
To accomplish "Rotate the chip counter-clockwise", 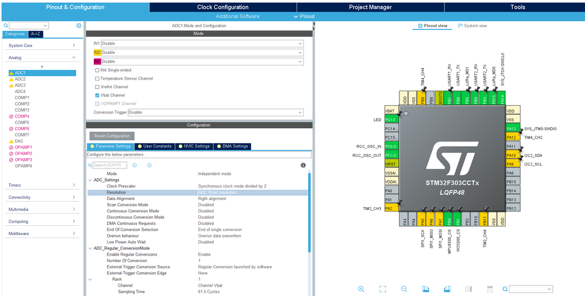I will [447, 289].
